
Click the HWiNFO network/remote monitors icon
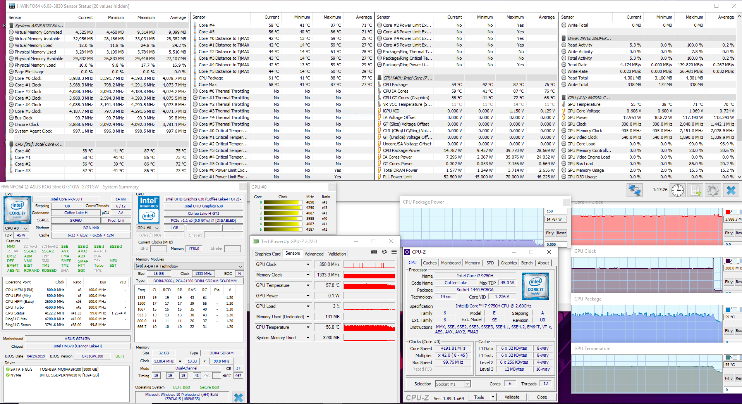coord(634,190)
